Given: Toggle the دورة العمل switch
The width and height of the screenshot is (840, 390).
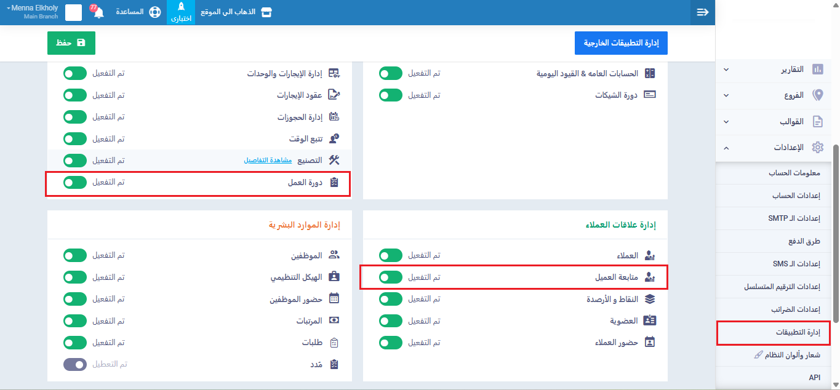Looking at the screenshot, I should (x=75, y=182).
